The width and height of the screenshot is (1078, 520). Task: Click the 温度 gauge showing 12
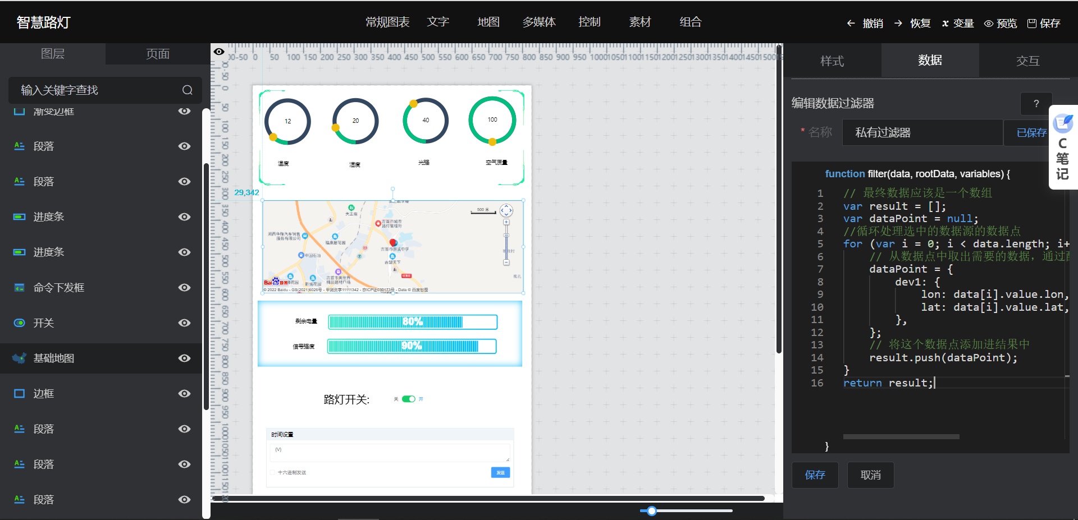click(x=287, y=121)
